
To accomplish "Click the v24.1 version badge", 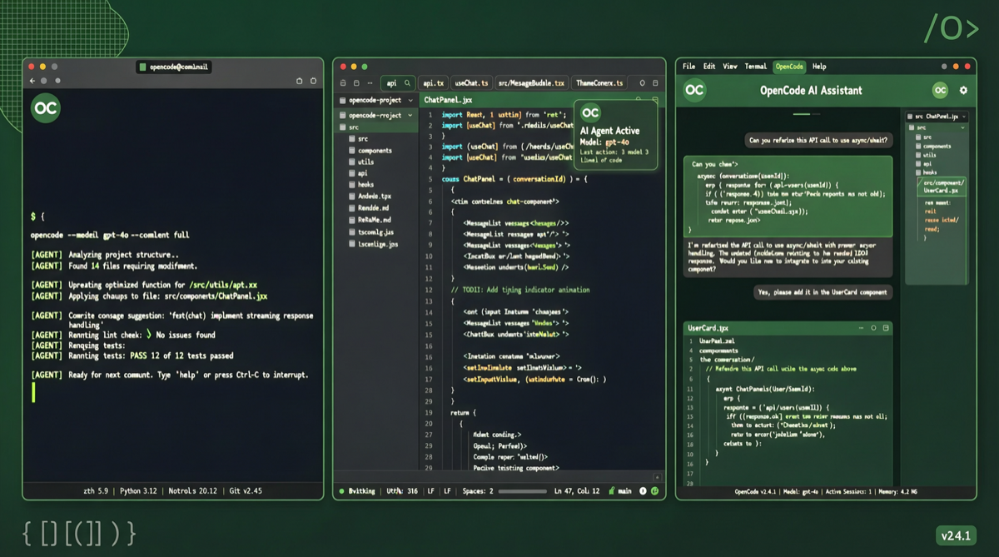I will click(x=956, y=536).
